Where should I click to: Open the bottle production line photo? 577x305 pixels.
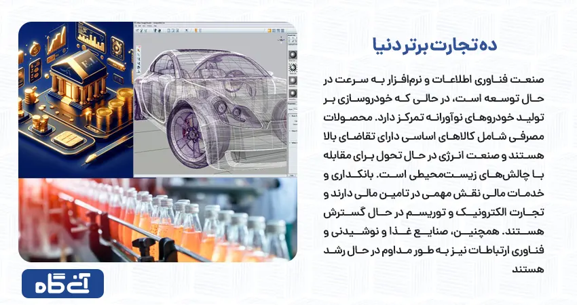point(157,220)
